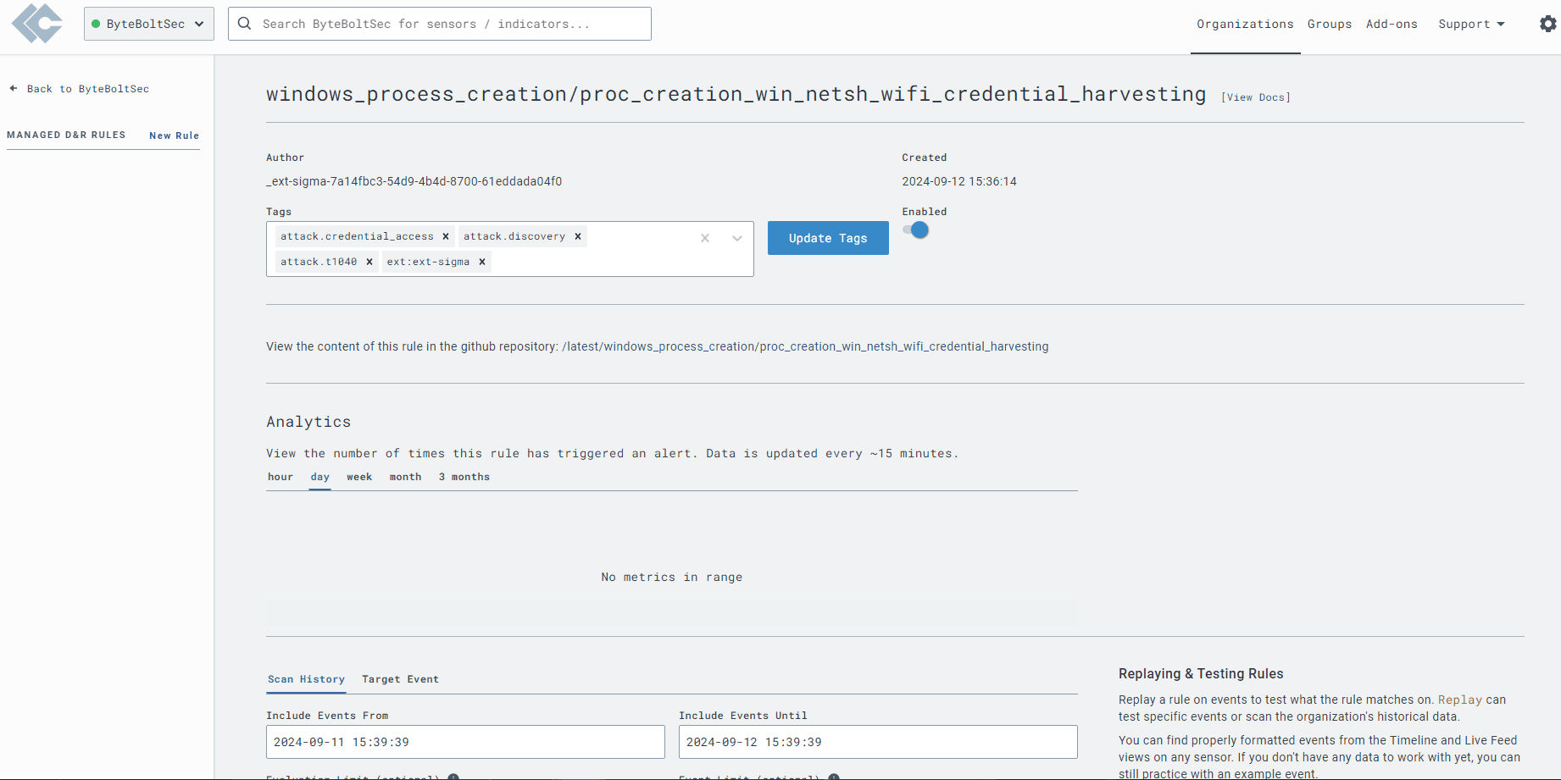This screenshot has height=780, width=1561.
Task: Open settings gear icon
Action: point(1547,24)
